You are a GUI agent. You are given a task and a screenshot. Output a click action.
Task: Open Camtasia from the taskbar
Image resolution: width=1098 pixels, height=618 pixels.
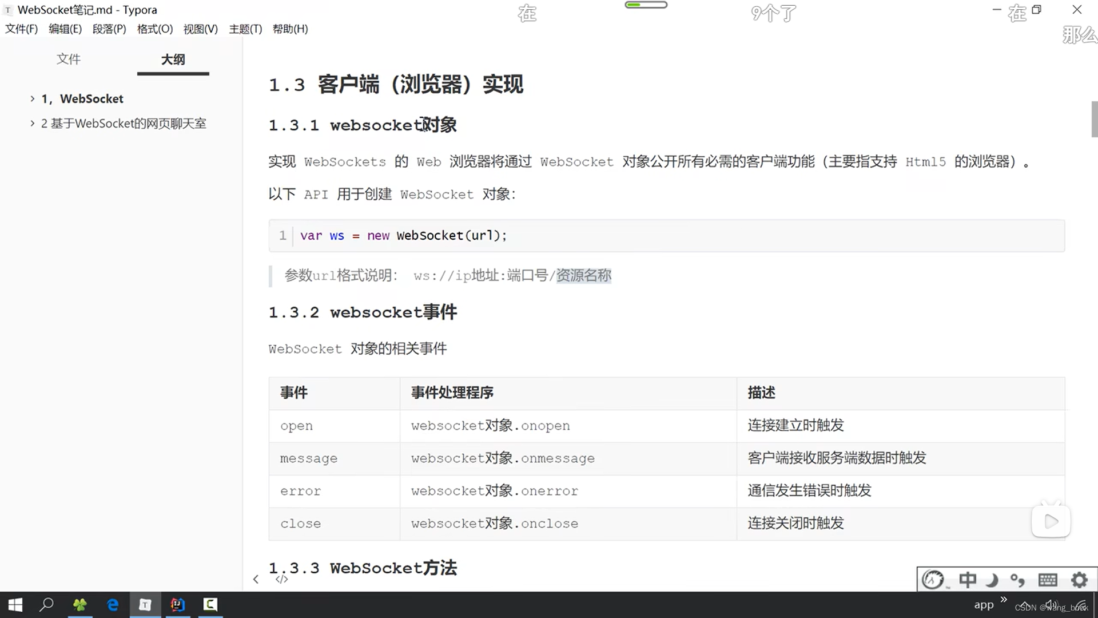pyautogui.click(x=210, y=604)
